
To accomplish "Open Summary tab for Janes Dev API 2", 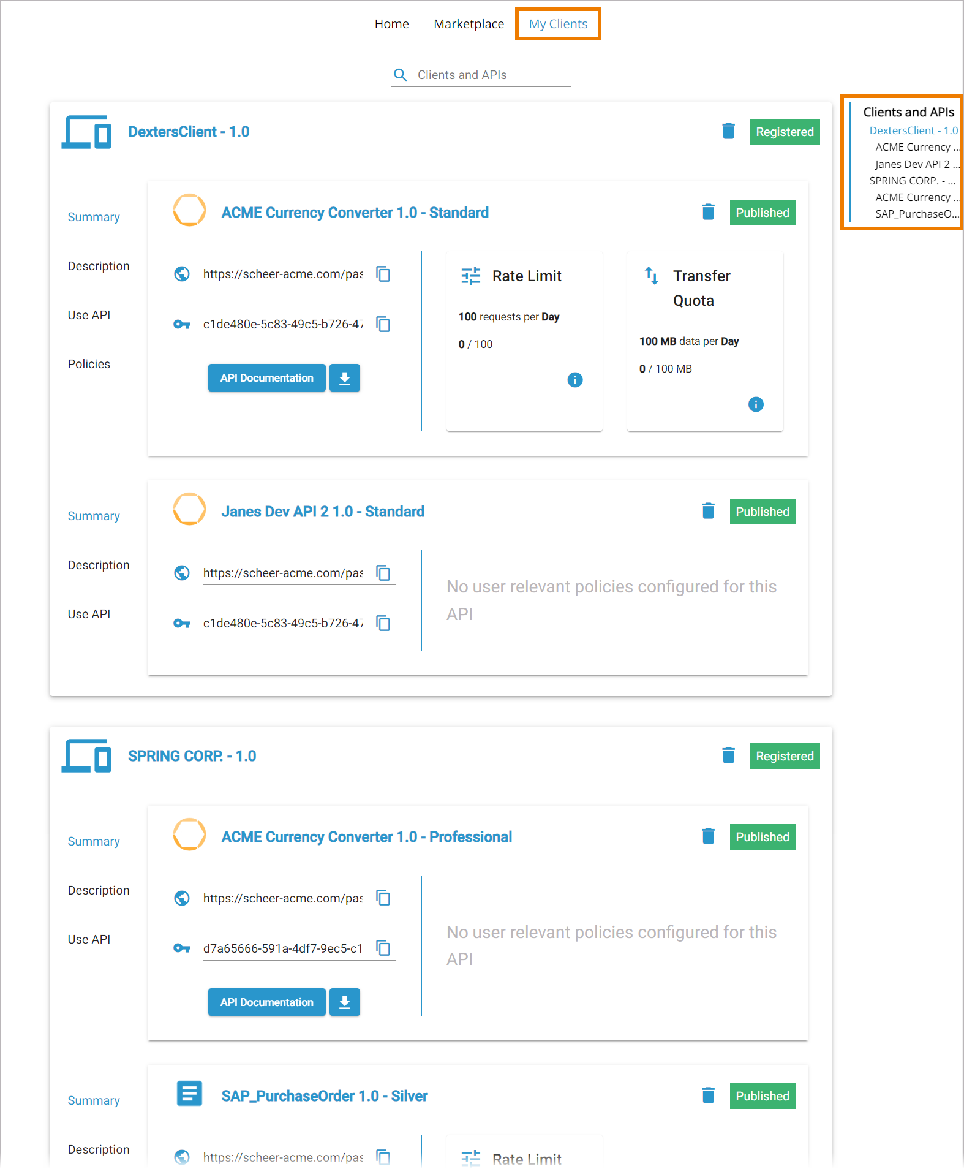I will coord(94,516).
